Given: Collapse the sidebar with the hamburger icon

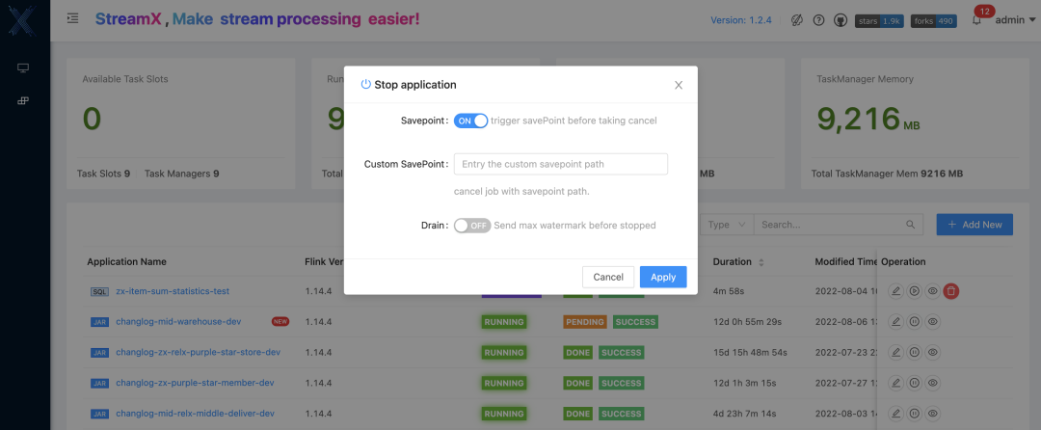Looking at the screenshot, I should coord(74,19).
